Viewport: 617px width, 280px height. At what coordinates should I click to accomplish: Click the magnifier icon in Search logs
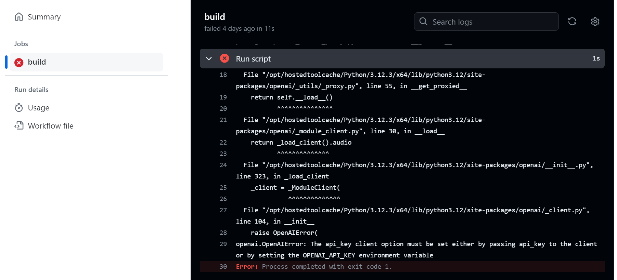point(423,22)
